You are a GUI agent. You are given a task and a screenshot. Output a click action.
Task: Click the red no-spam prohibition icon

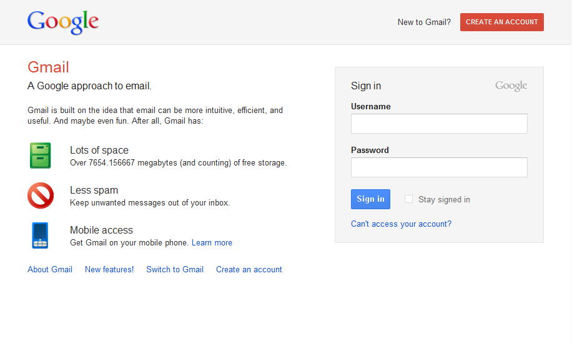[41, 195]
